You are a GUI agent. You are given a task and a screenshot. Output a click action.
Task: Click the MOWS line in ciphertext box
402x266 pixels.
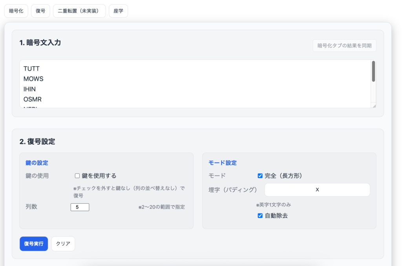click(33, 79)
